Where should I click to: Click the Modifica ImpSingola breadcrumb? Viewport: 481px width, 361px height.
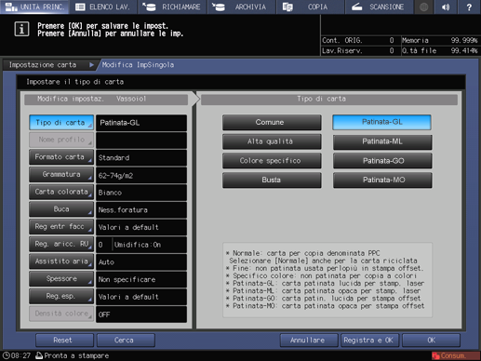(138, 65)
